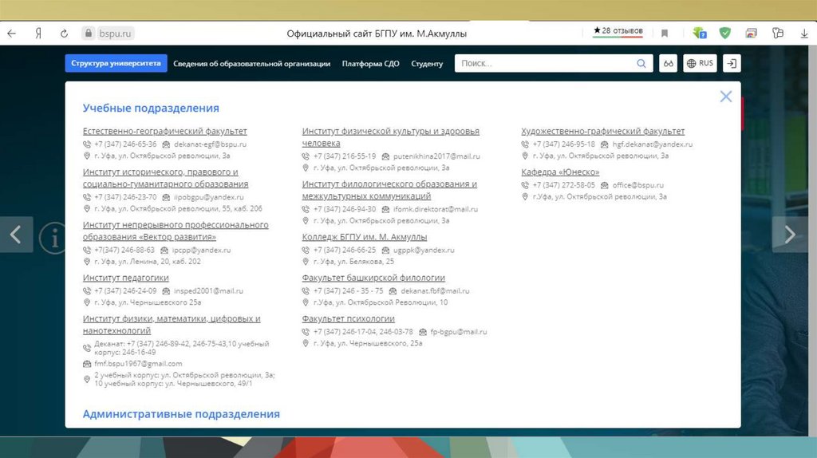The height and width of the screenshot is (458, 817).
Task: Open the 28 отзывов site rating
Action: 618,31
